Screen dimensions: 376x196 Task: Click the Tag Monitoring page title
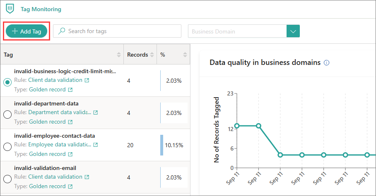pyautogui.click(x=41, y=9)
